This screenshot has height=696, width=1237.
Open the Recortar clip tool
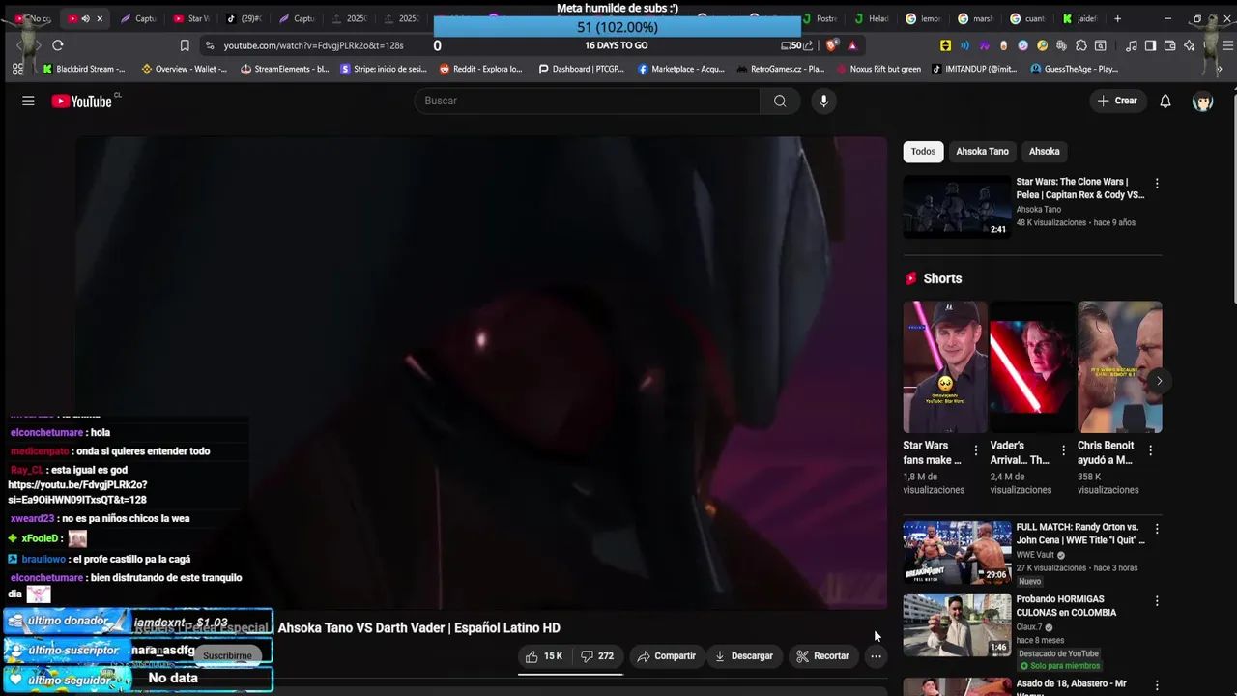(822, 656)
